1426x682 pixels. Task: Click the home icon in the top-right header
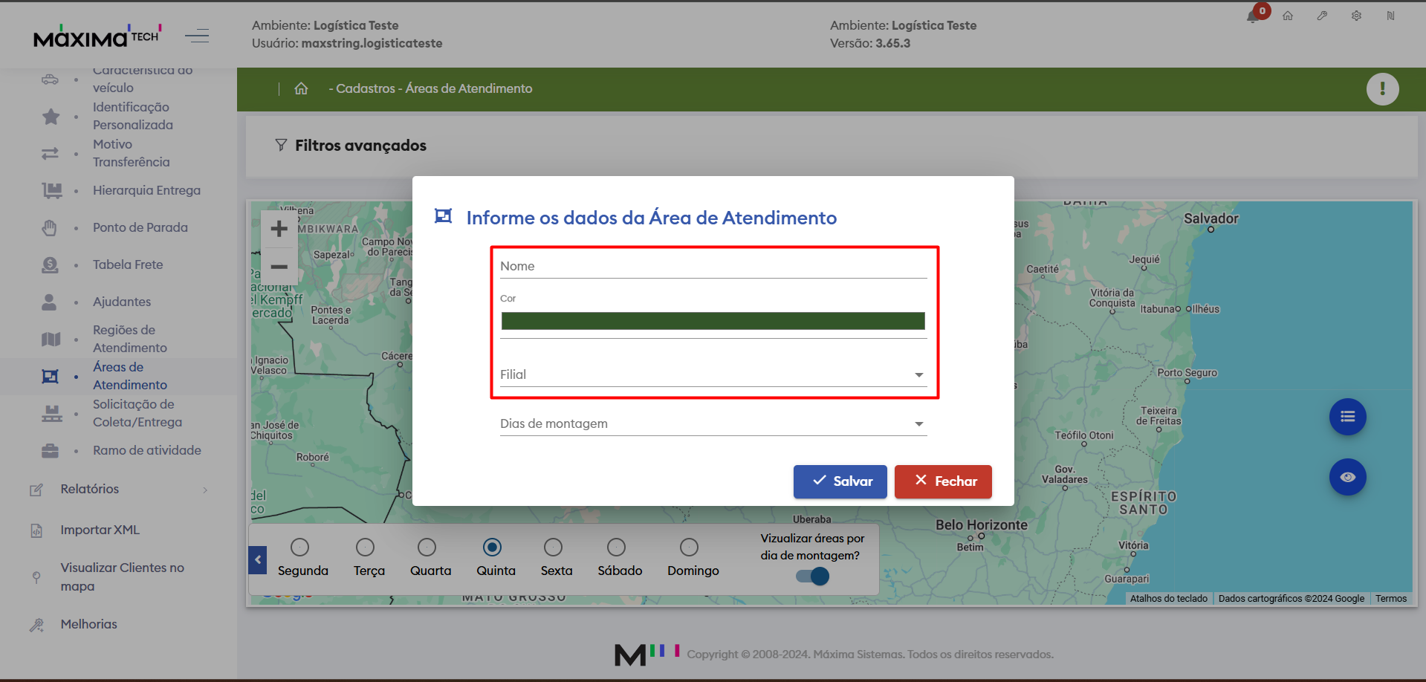coord(1288,16)
